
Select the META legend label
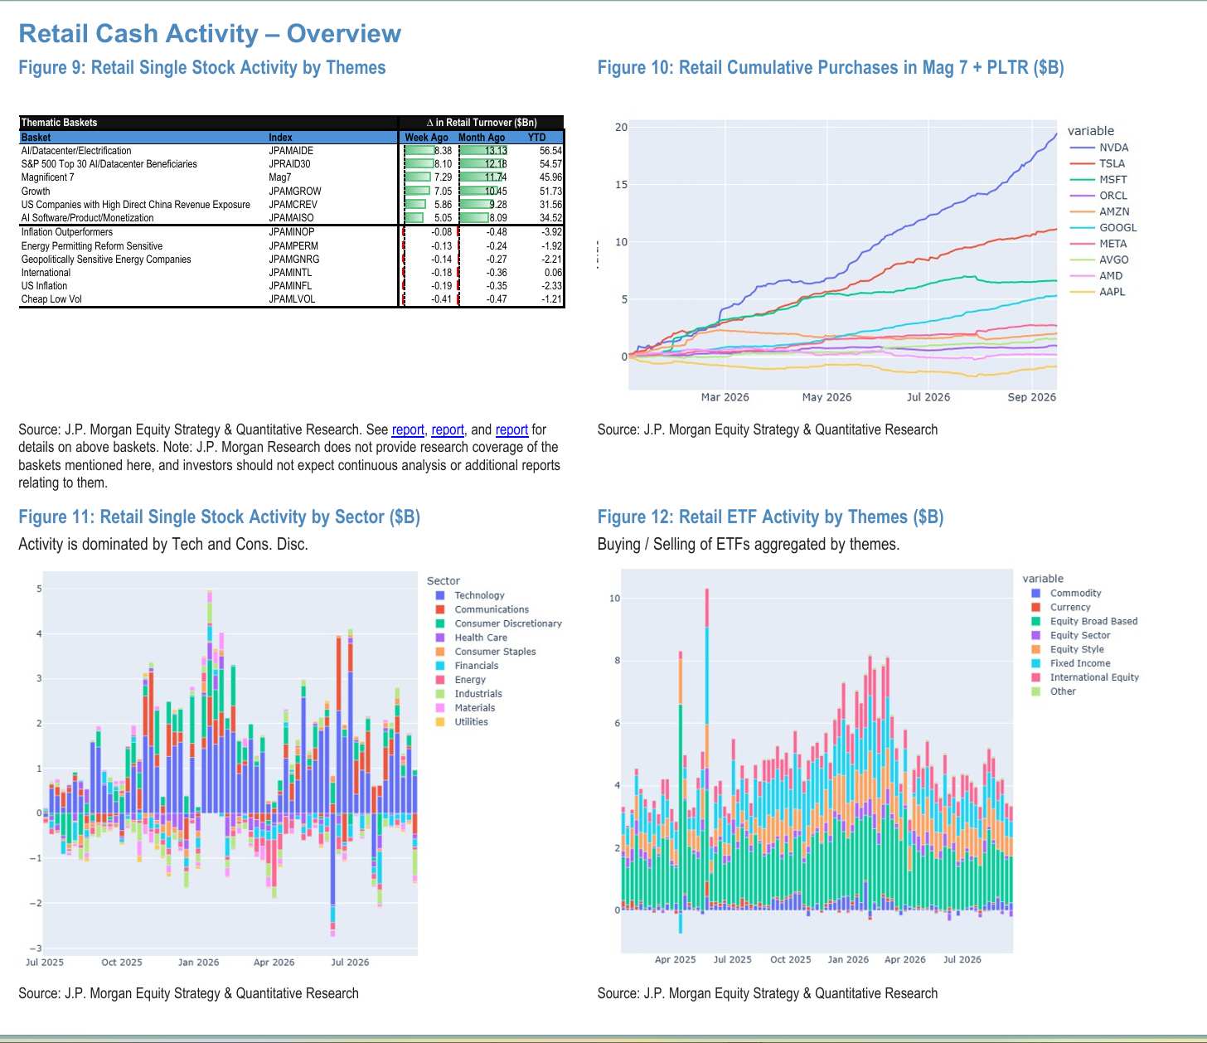click(x=1113, y=244)
